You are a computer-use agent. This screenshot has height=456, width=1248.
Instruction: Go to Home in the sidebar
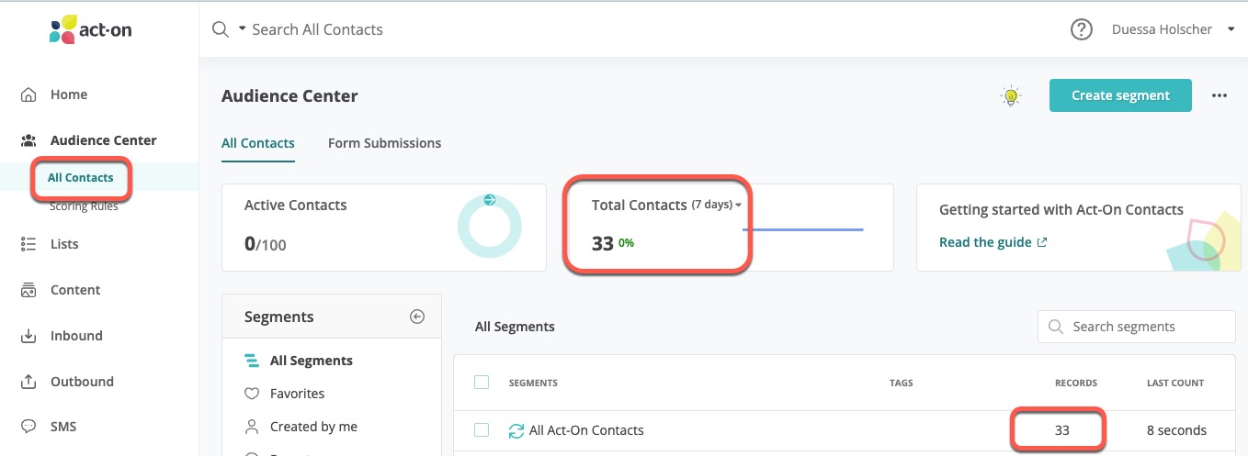(x=69, y=95)
